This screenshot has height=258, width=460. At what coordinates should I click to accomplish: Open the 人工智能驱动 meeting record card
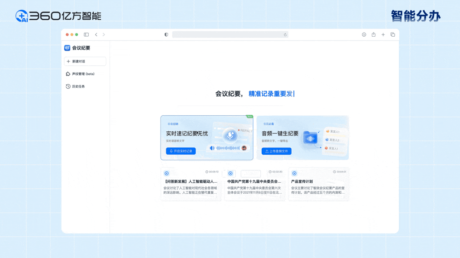(191, 184)
